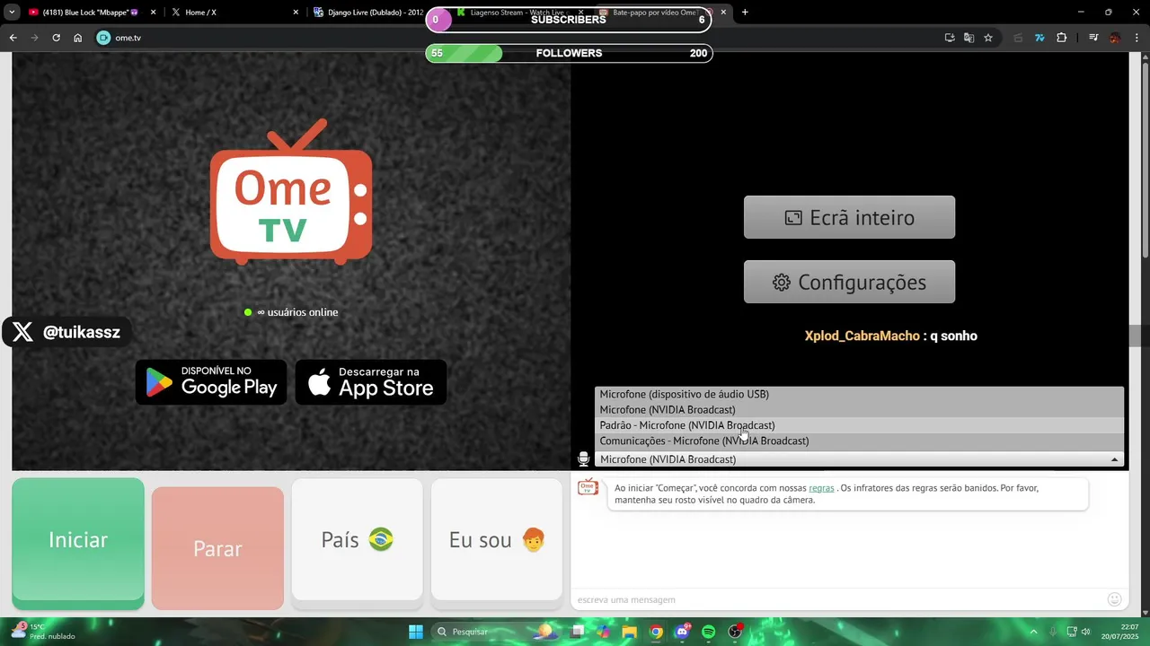
Task: Open network status icon in tray
Action: (x=1071, y=632)
